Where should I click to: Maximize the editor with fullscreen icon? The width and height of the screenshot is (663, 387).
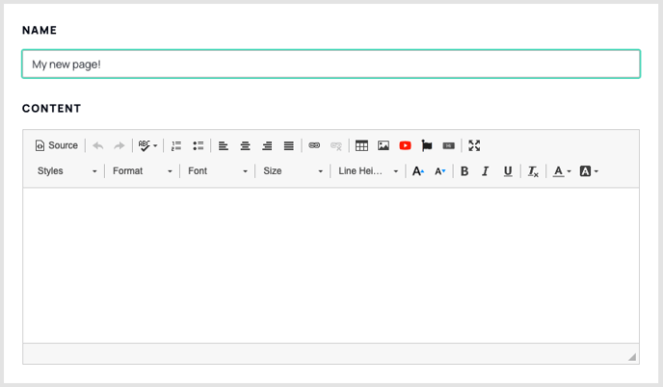coord(474,145)
